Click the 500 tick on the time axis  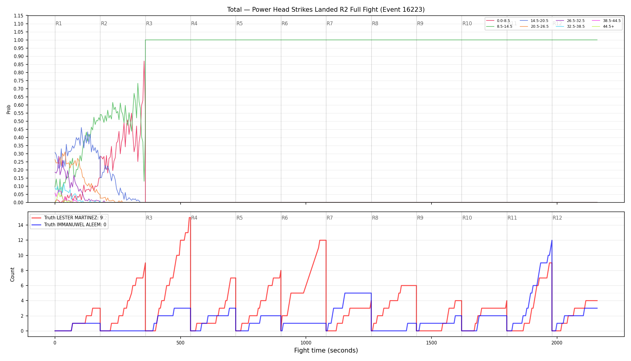tap(180, 343)
